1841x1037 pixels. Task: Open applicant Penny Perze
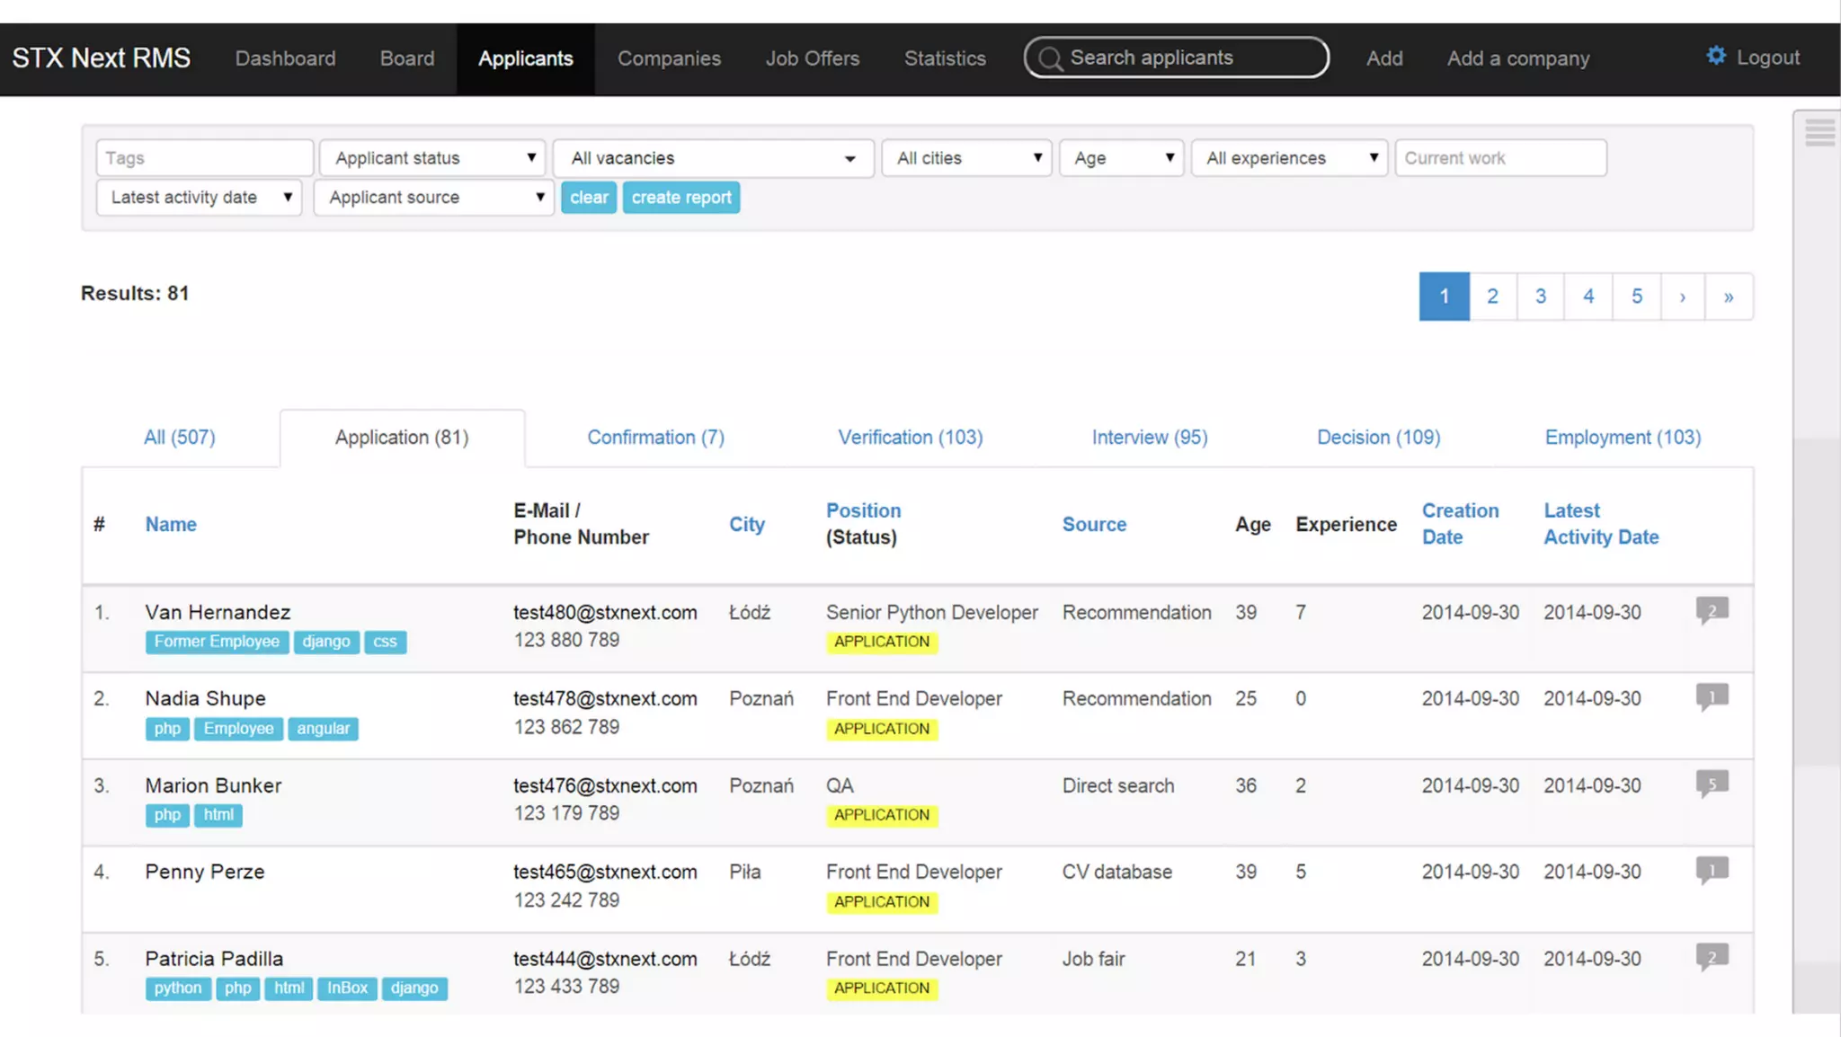coord(205,872)
